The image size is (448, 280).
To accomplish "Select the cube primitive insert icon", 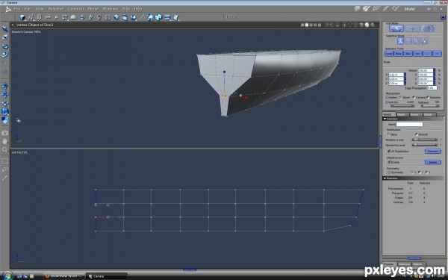I will click(x=22, y=17).
